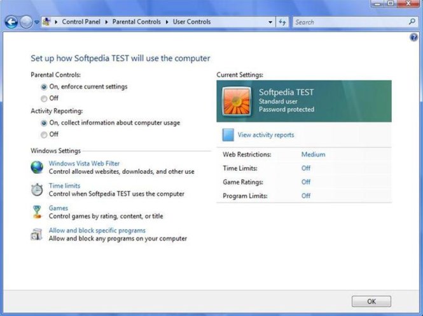Screen dimensions: 423x316
Task: Click the search magnifier icon
Action: point(412,22)
